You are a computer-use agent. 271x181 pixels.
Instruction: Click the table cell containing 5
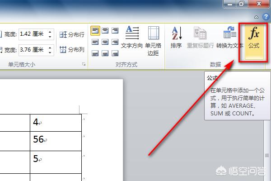click(56, 162)
